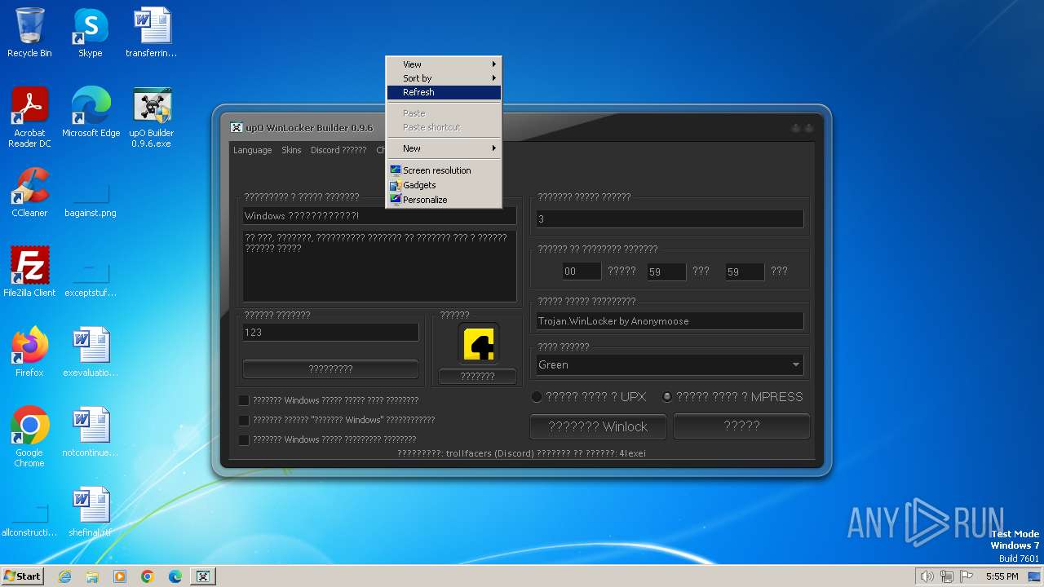Click the yellow WinLocker icon preview
This screenshot has height=587, width=1044.
click(478, 343)
